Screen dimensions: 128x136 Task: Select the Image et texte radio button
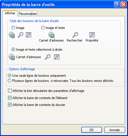(x=43, y=28)
